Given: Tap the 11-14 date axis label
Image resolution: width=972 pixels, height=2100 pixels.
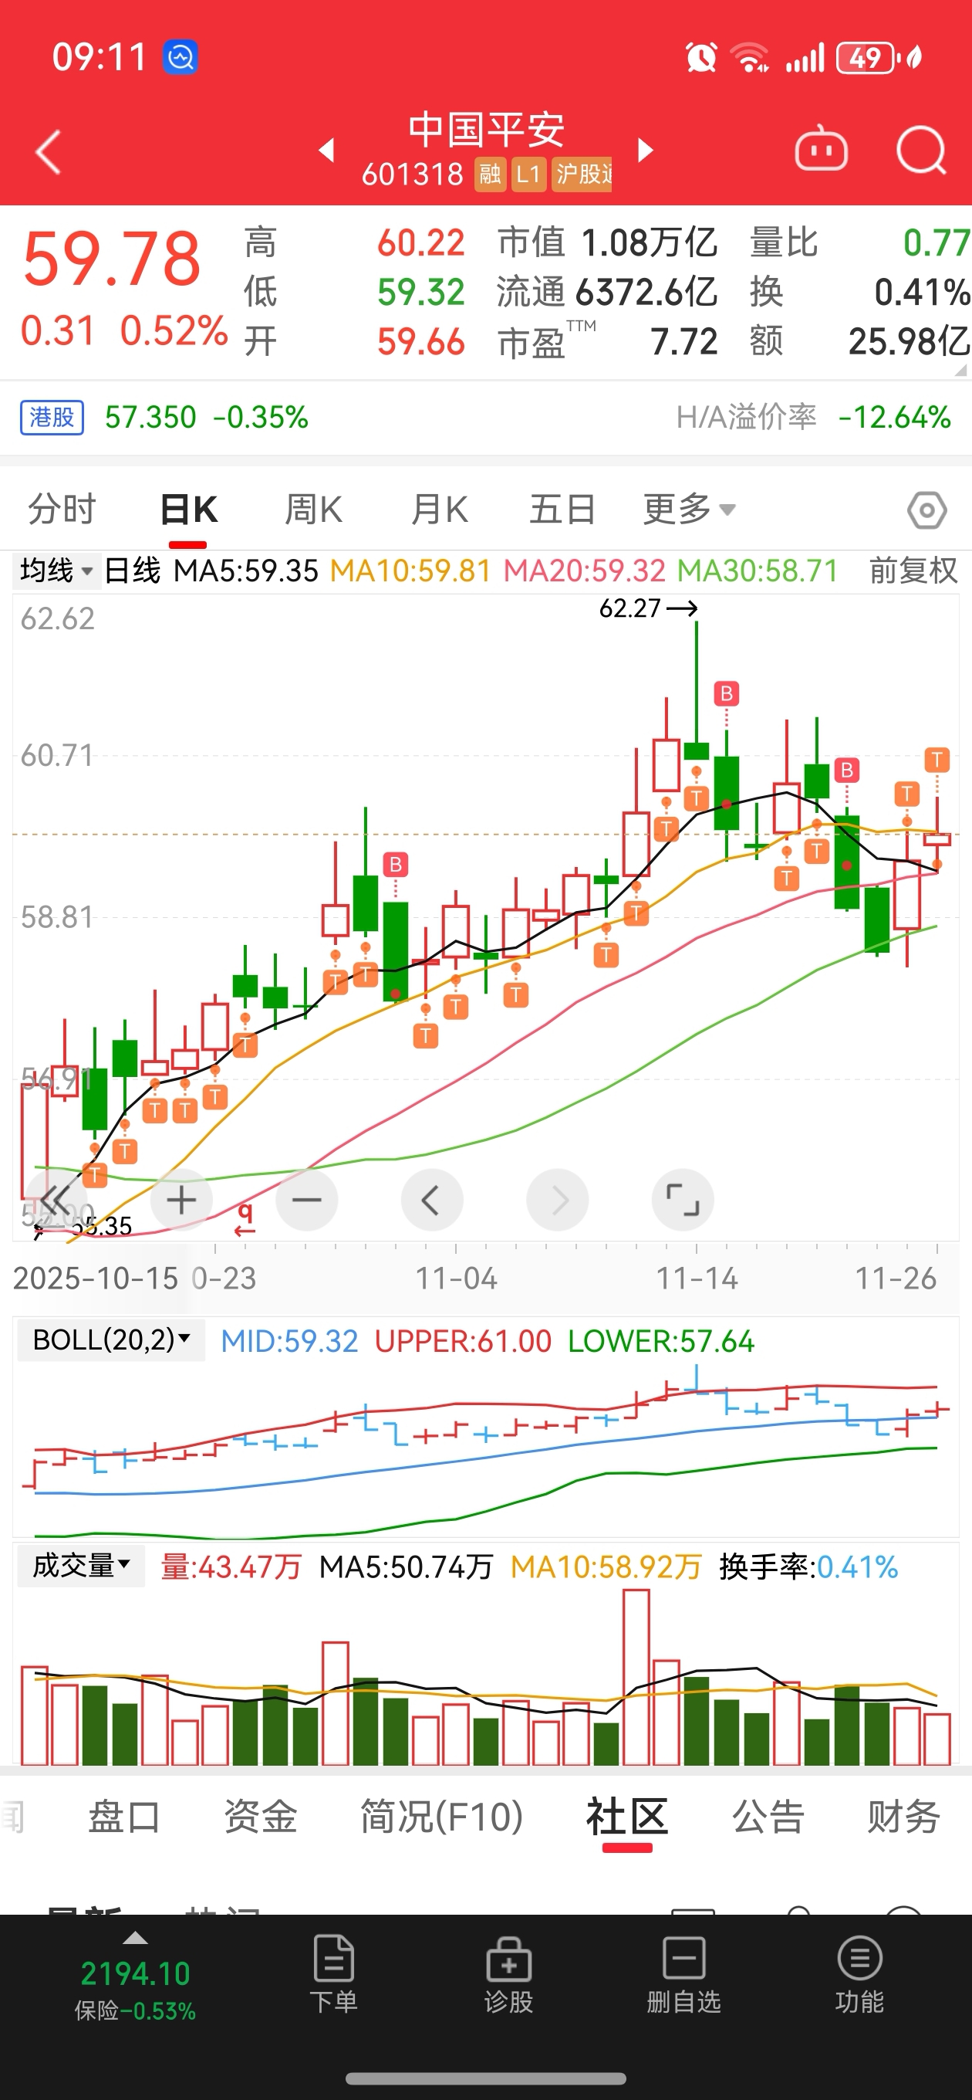Looking at the screenshot, I should pyautogui.click(x=697, y=1279).
